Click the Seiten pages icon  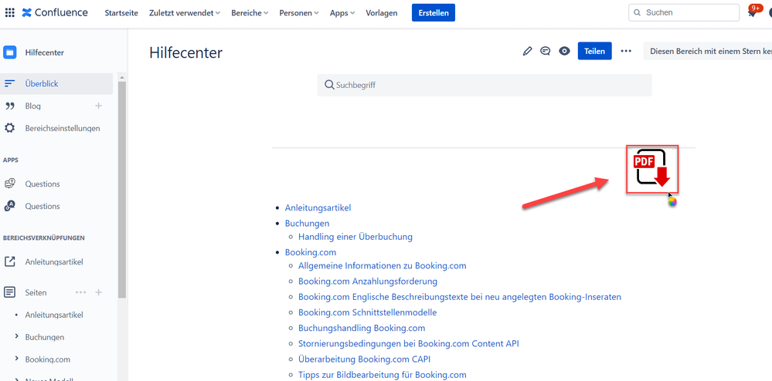point(9,292)
